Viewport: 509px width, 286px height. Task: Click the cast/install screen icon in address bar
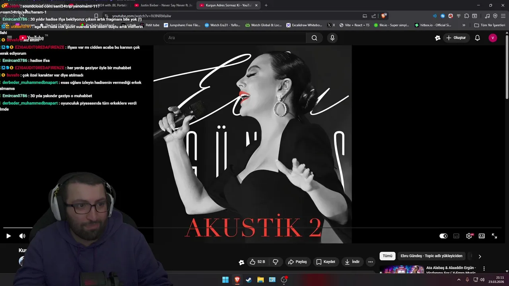click(365, 16)
